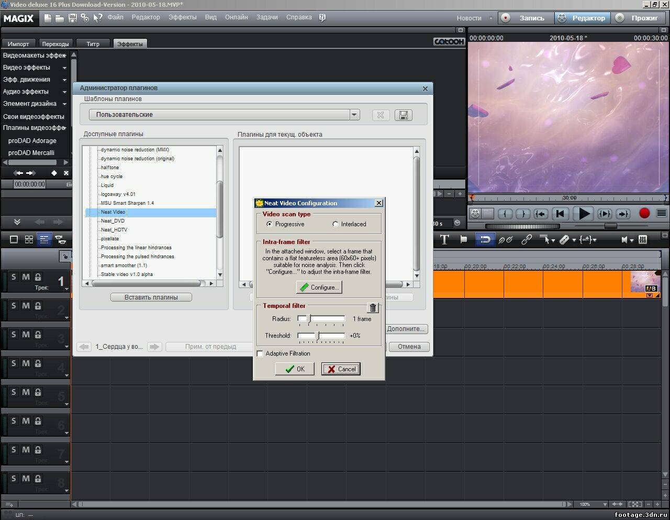Play only the selected range

(x=605, y=214)
